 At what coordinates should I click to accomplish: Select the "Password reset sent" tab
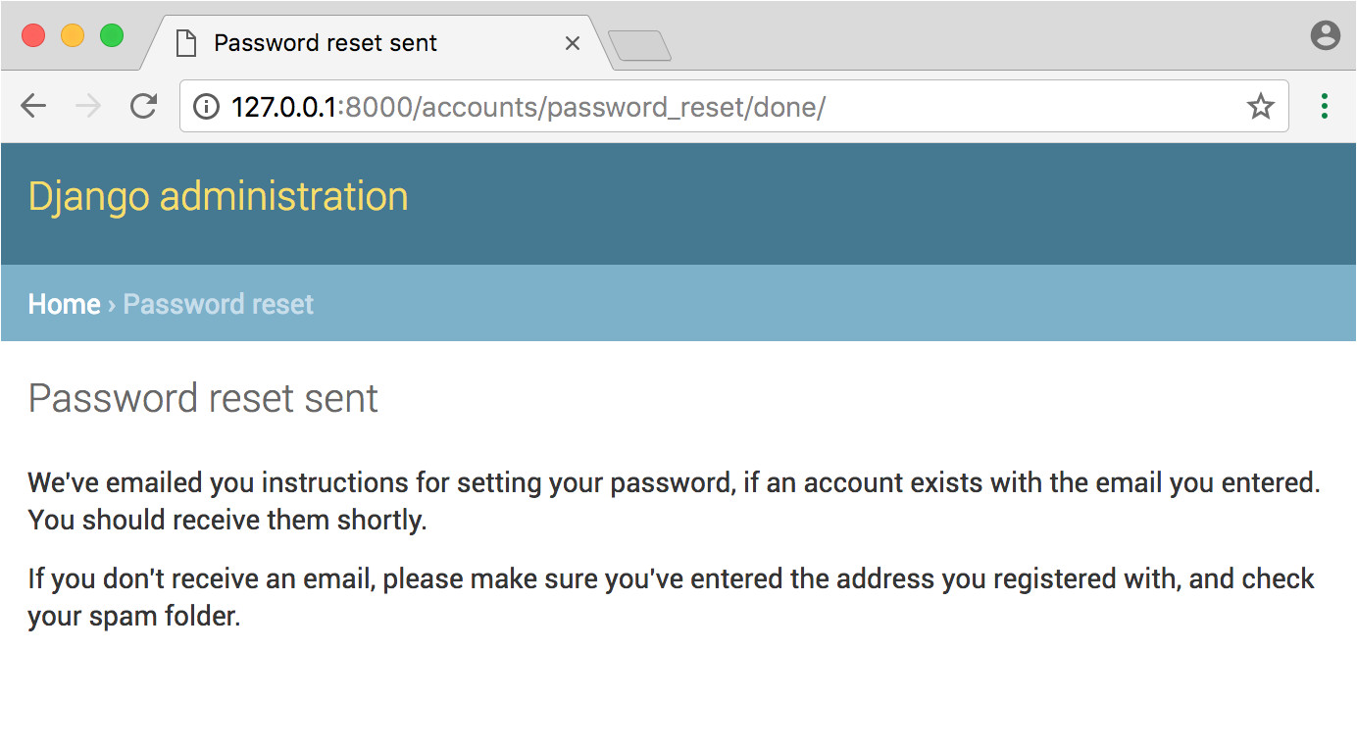[326, 43]
